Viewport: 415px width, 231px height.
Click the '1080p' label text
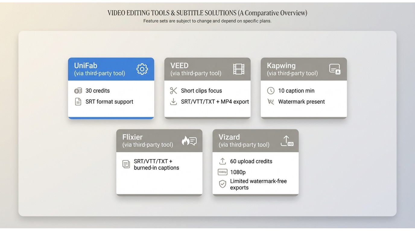238,172
